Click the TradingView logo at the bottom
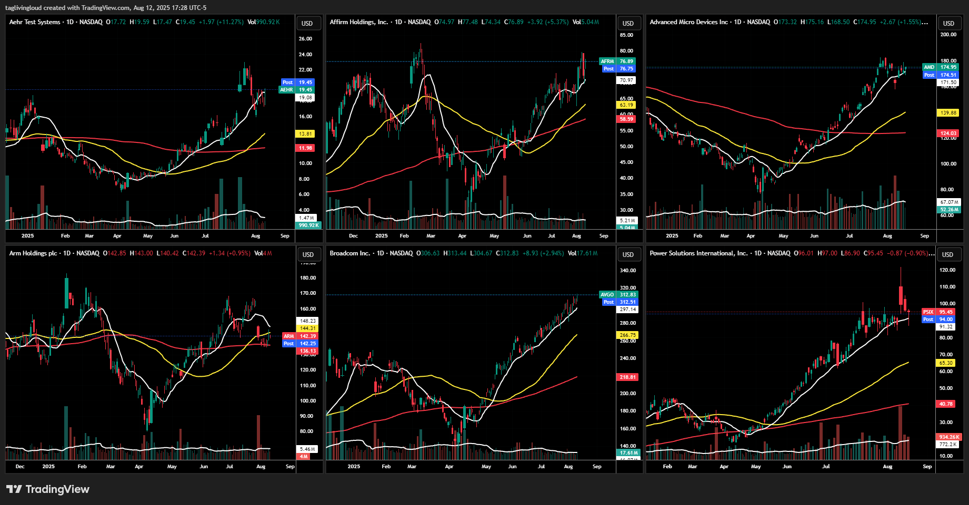The image size is (969, 505). tap(48, 489)
